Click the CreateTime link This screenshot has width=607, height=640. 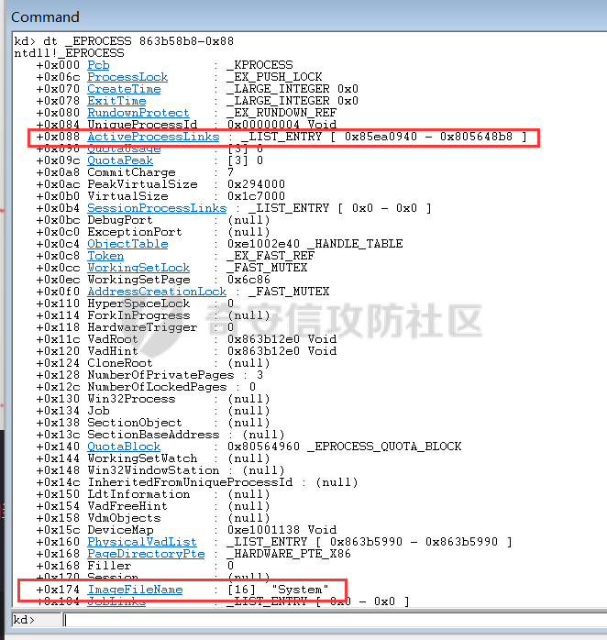(x=124, y=89)
